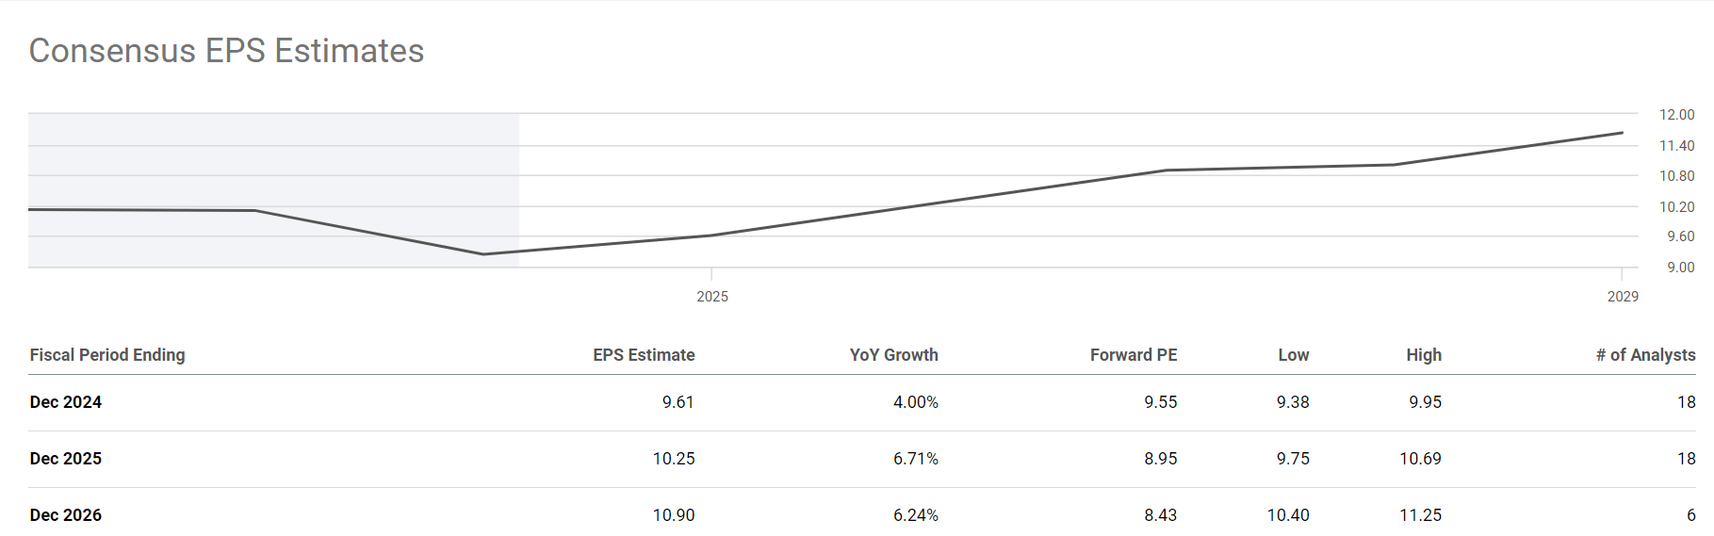Screen dimensions: 1714x536
Task: Click the High column header
Action: coord(1423,355)
